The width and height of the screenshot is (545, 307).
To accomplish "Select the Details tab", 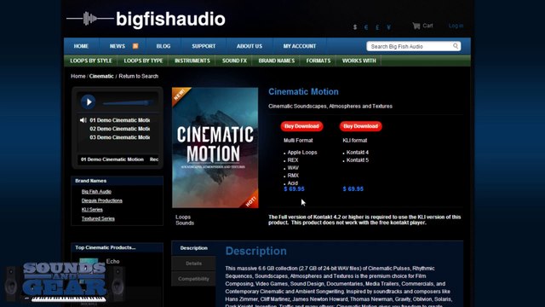I will click(x=193, y=264).
